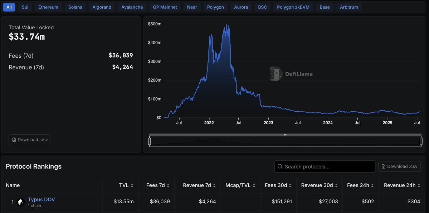Filter by the Arbitrum chain
The height and width of the screenshot is (213, 429).
point(349,7)
